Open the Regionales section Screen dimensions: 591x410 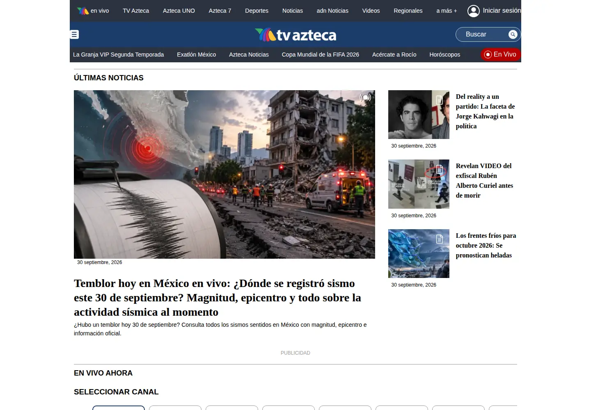(408, 11)
